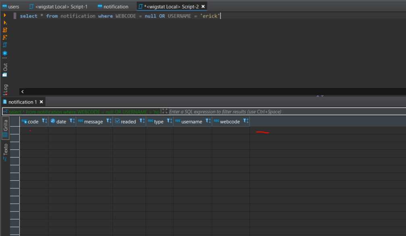The width and height of the screenshot is (406, 236).
Task: Open the editor settings gear
Action: 5,53
